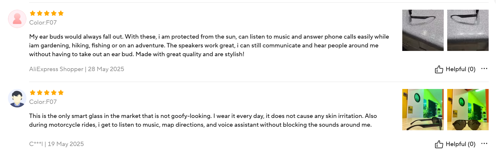Click the C***l reviewer name
The width and height of the screenshot is (496, 156).
tap(36, 144)
